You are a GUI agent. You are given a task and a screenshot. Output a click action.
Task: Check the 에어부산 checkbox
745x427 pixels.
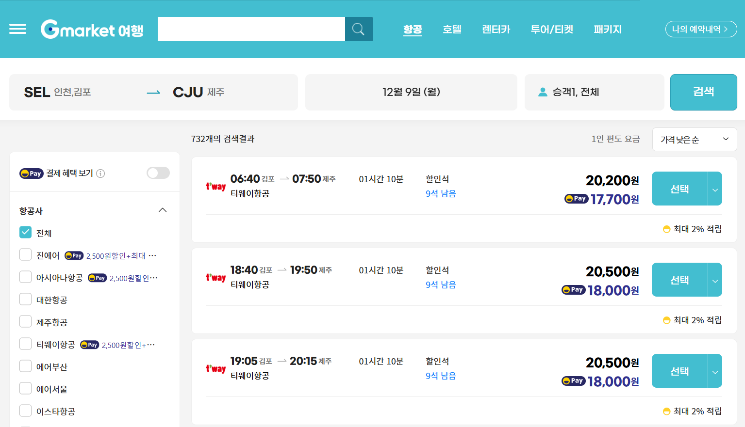click(25, 366)
